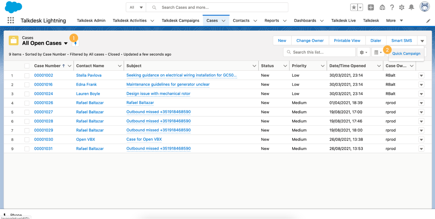Expand the Cases tab chevron
The image size is (435, 219).
223,21
